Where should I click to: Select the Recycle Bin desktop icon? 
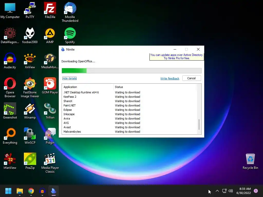[x=250, y=161]
